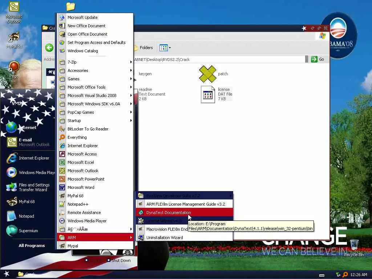The height and width of the screenshot is (279, 372).
Task: Click Internet pinned Start menu item
Action: tap(27, 128)
